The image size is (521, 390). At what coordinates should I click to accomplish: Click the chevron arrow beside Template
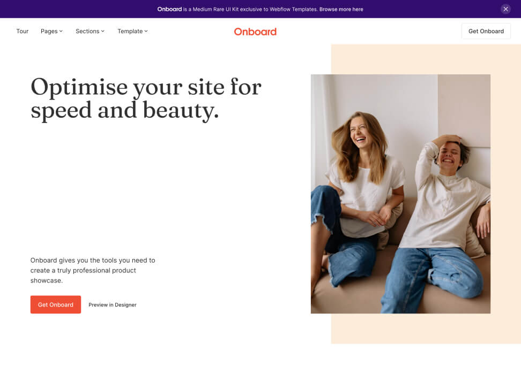click(146, 31)
